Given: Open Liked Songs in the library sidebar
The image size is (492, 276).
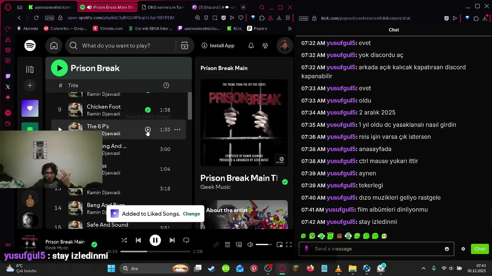Looking at the screenshot, I should (30, 108).
